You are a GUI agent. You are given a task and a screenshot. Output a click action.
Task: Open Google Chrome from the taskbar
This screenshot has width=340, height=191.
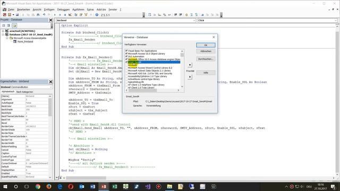tap(38, 186)
